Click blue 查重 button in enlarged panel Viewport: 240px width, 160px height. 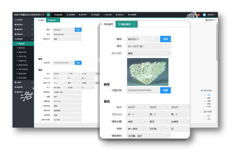[x=165, y=90]
